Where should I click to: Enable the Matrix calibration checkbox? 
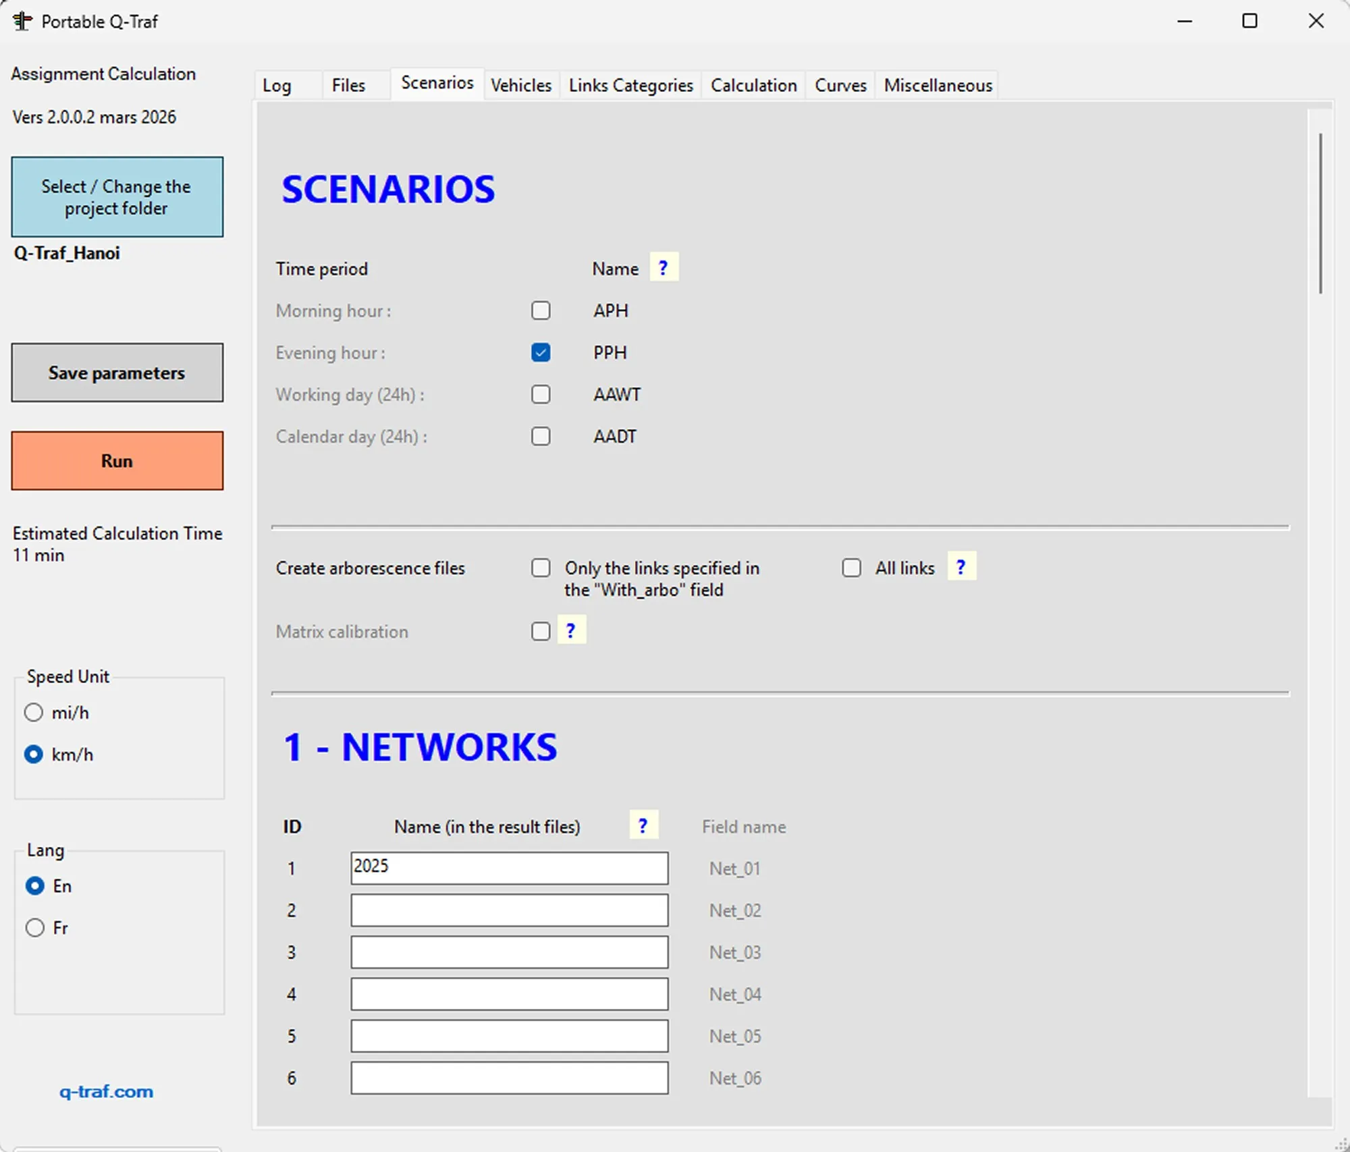[541, 631]
